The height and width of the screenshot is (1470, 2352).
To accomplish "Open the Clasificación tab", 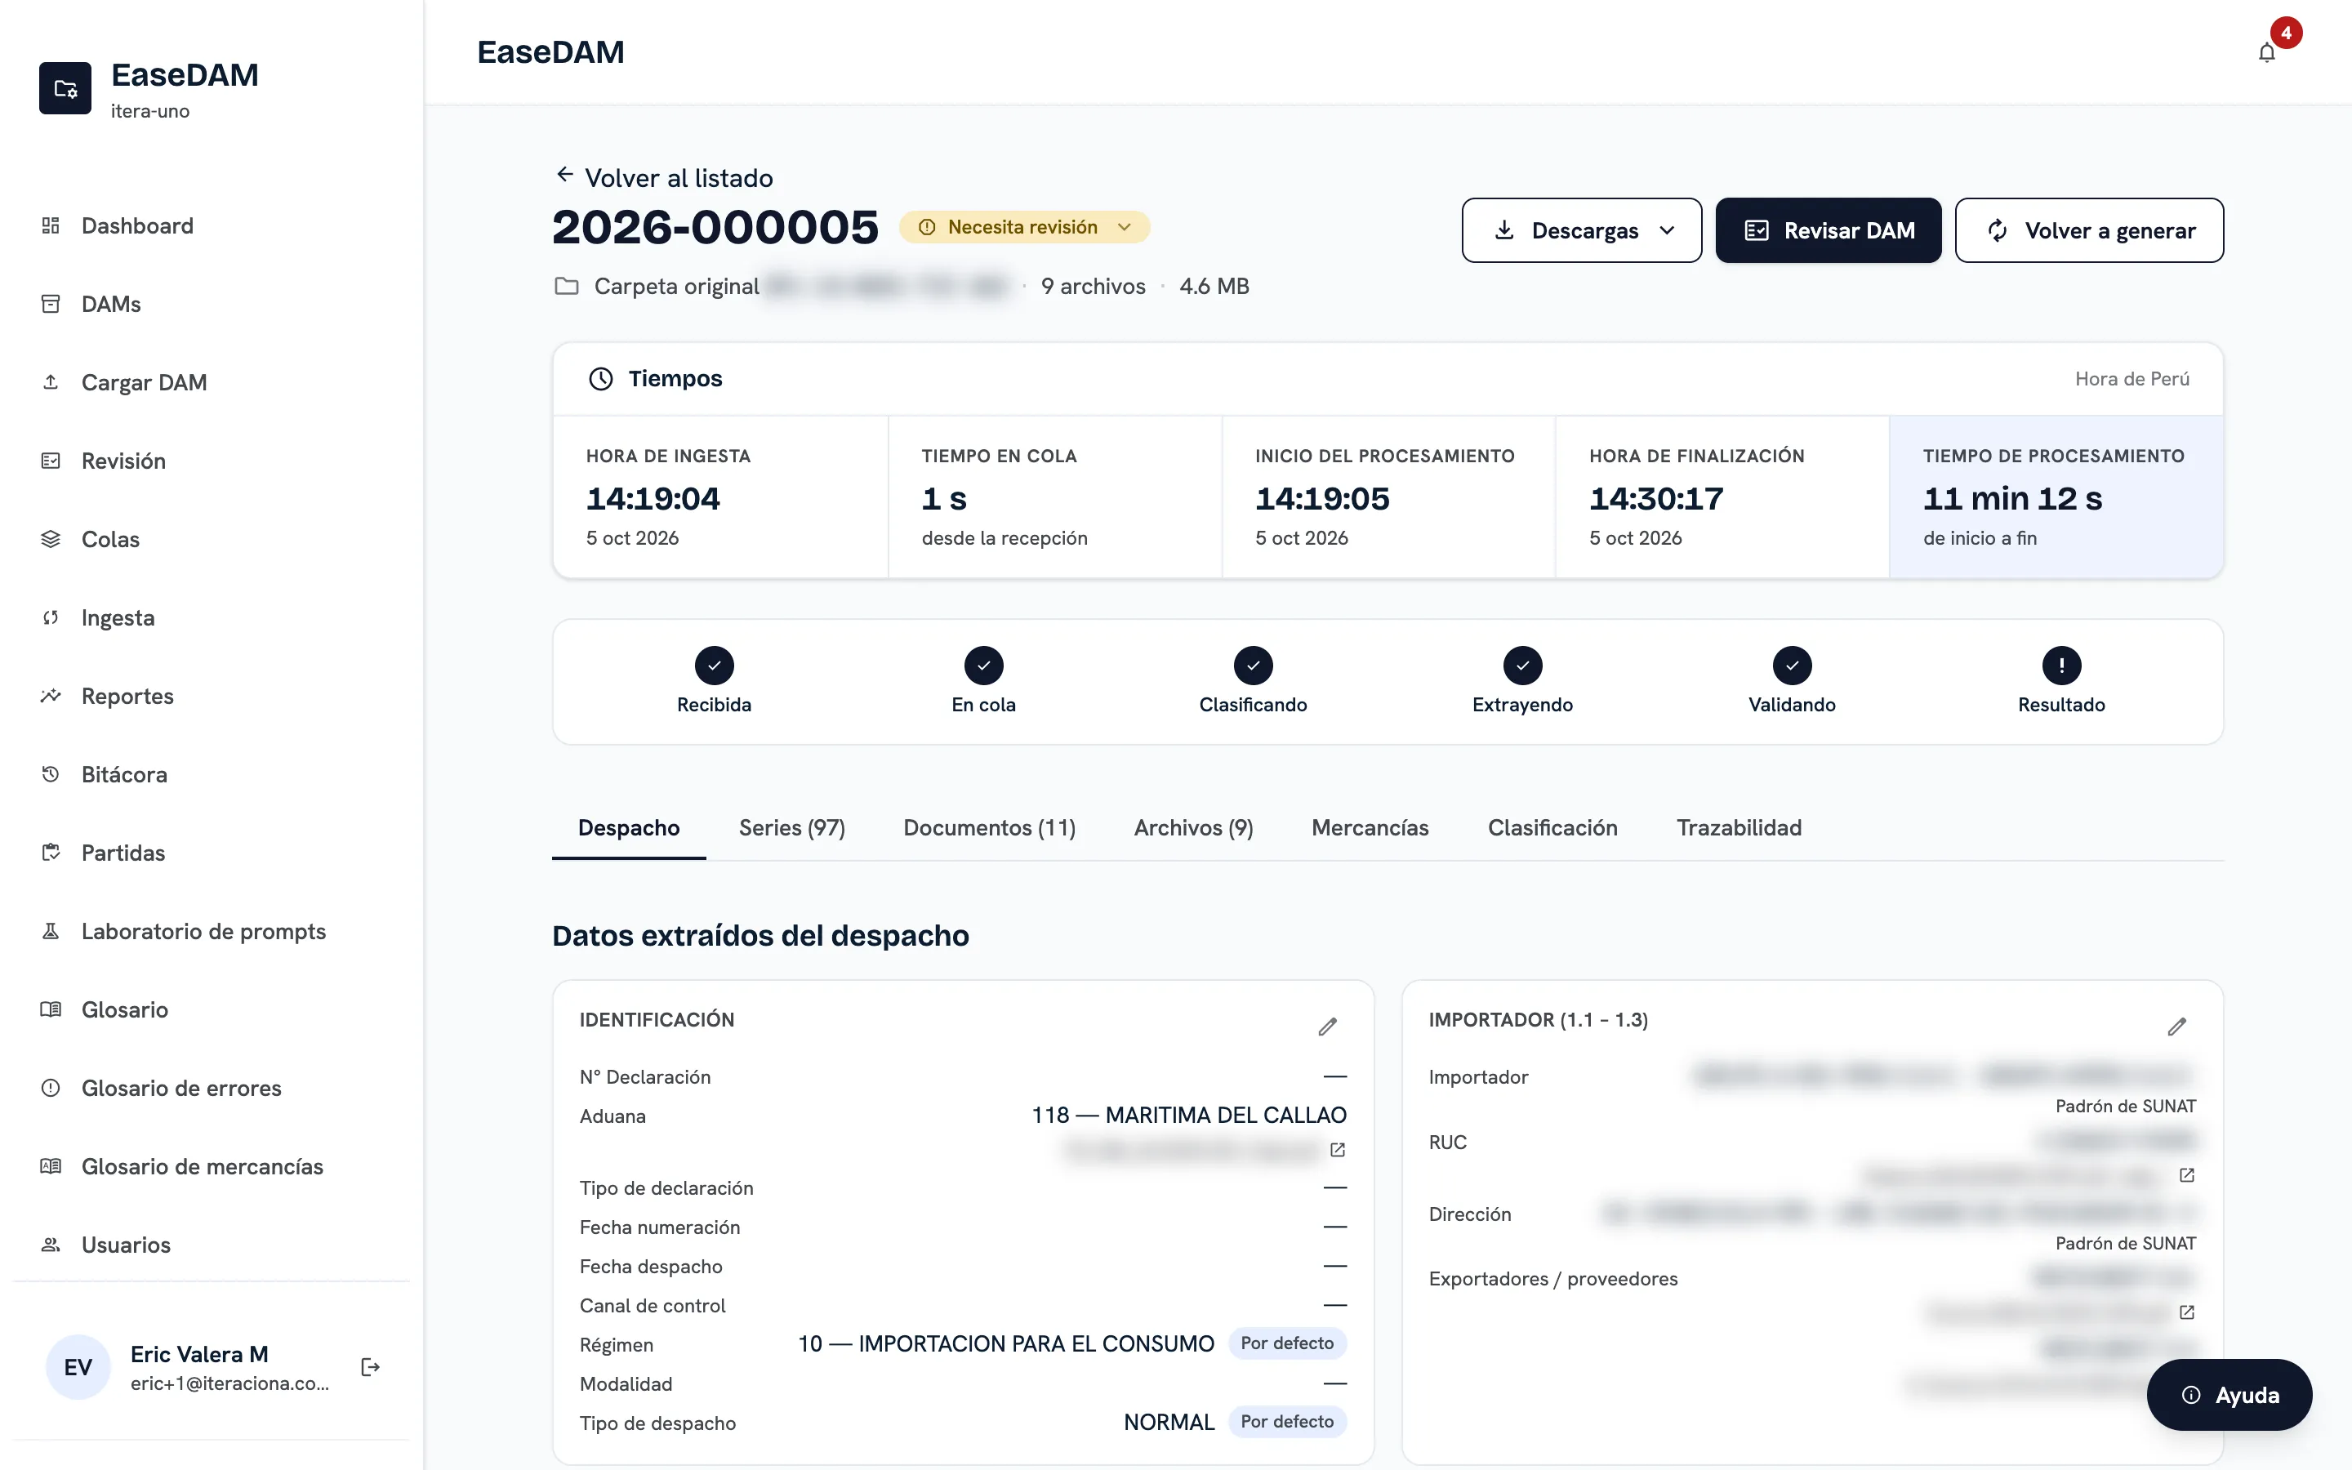I will click(1552, 827).
